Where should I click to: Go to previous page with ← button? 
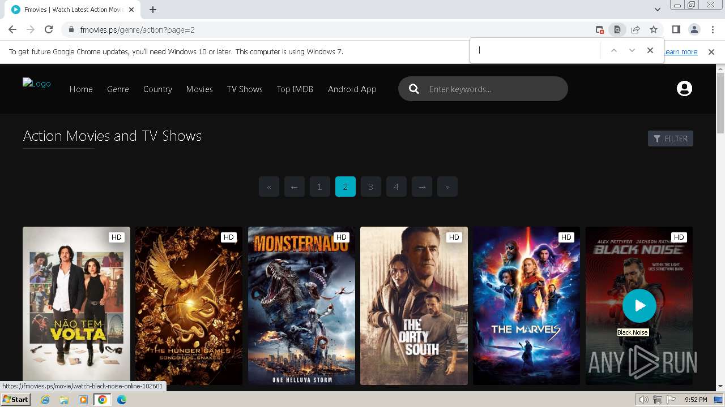(295, 187)
